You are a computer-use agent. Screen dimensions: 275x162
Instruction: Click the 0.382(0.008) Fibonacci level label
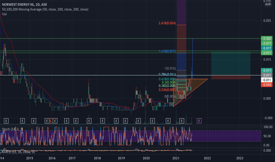pyautogui.click(x=167, y=86)
